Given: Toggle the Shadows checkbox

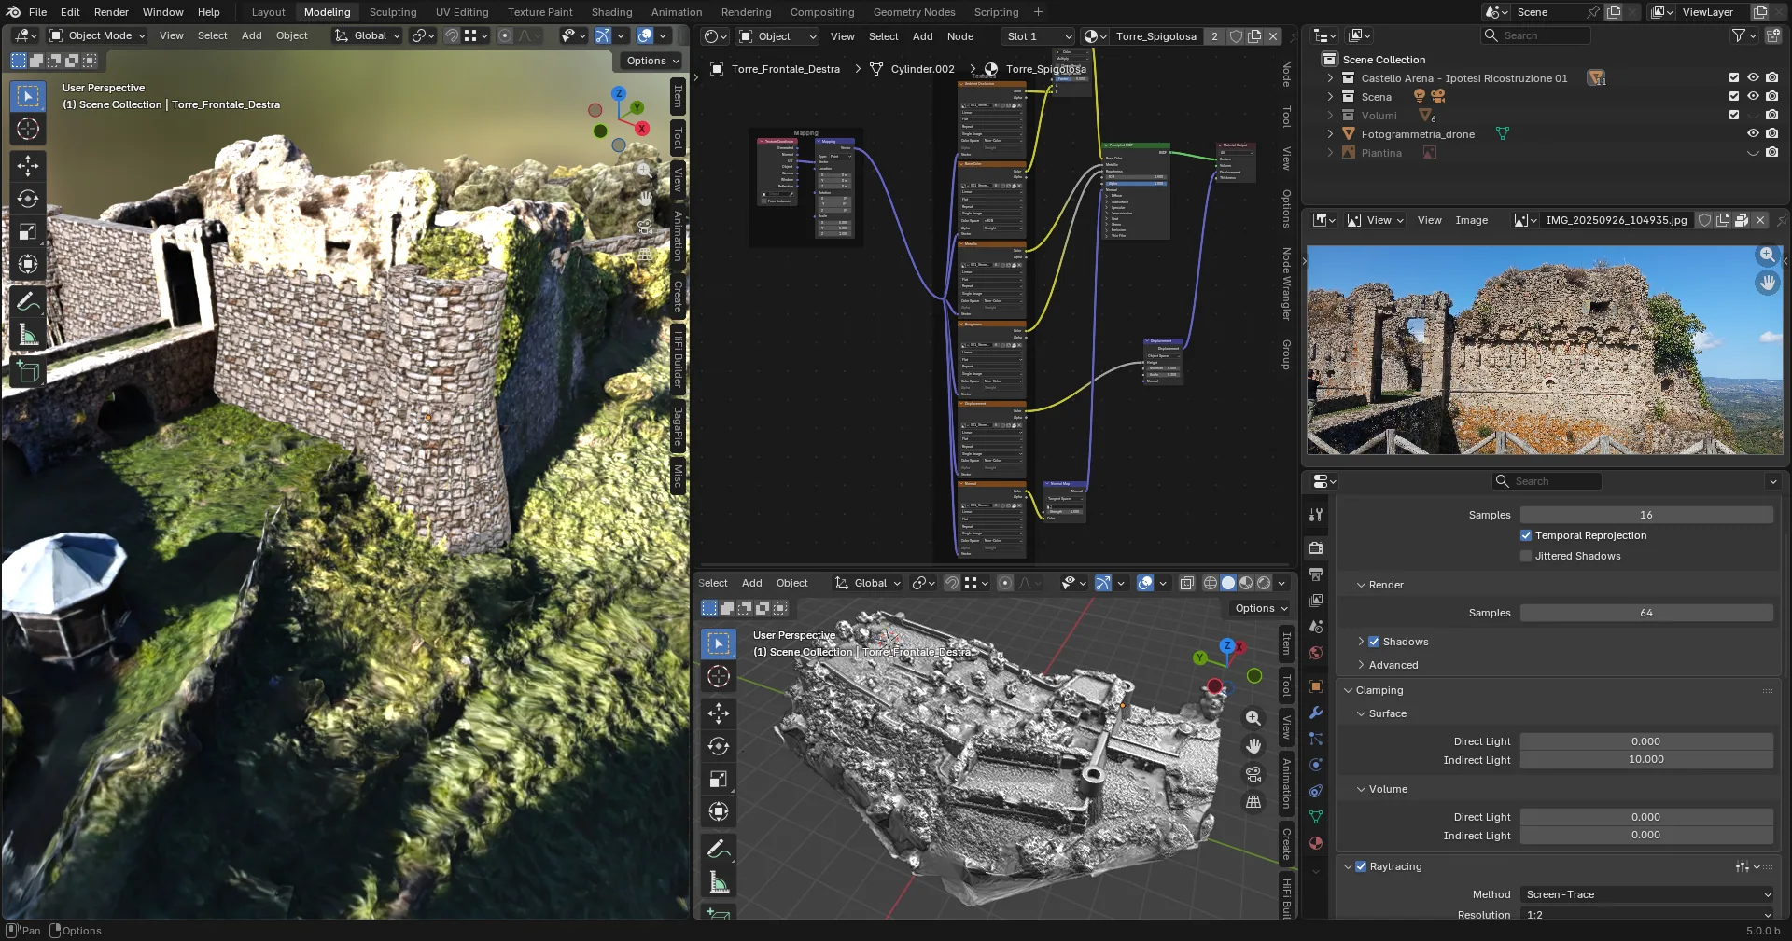Looking at the screenshot, I should [1374, 642].
